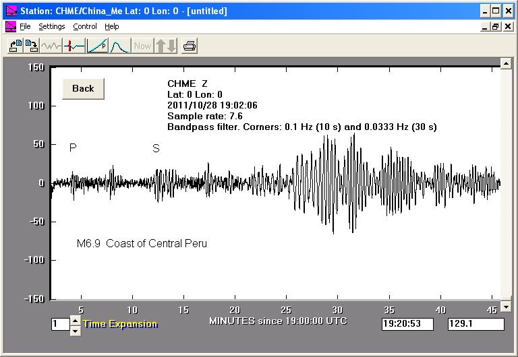The image size is (518, 357).
Task: Select the red marker event pick tool
Action: coord(74,46)
